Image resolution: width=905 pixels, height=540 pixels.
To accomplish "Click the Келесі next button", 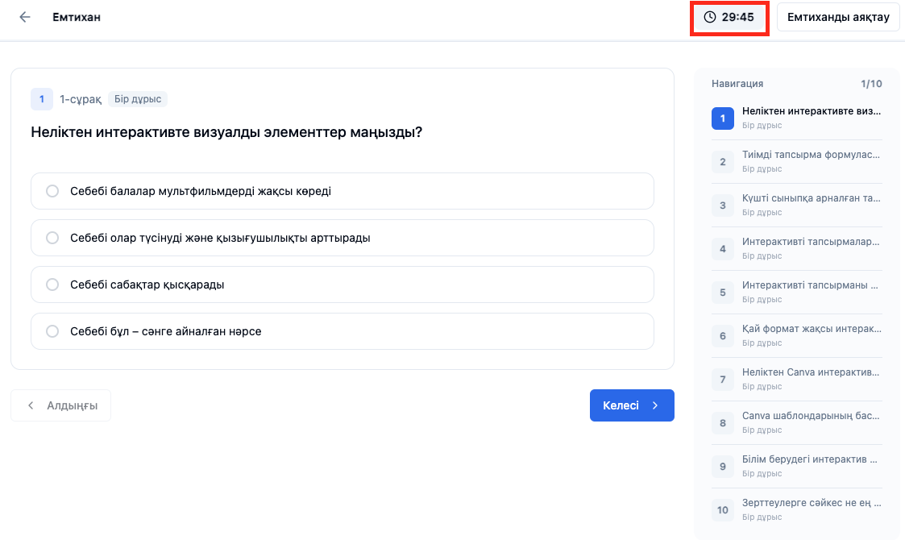I will 632,405.
